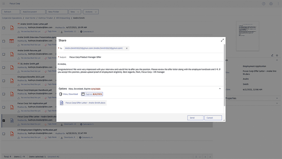This screenshot has height=159, width=282.
Task: Click the New Folder button
Action: pyautogui.click(x=57, y=12)
